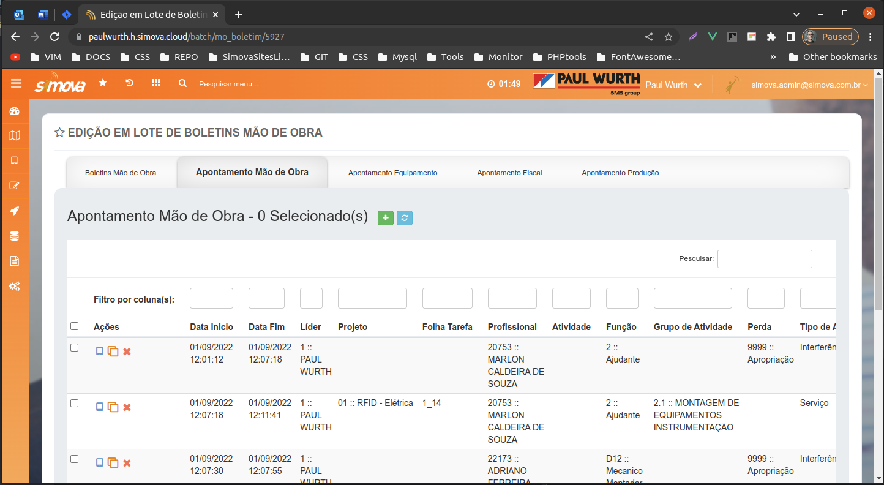Check the box for the first table row
The image size is (884, 485).
tap(75, 348)
